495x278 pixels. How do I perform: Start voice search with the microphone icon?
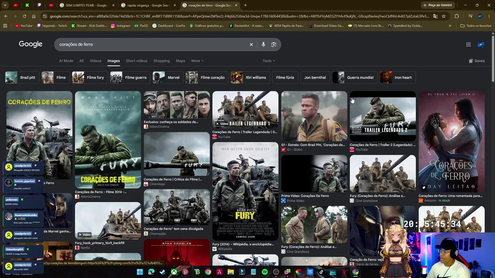[263, 44]
